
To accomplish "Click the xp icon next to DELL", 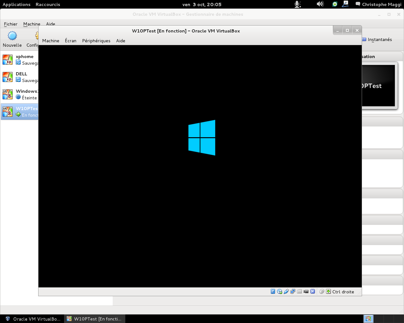I will pos(8,77).
